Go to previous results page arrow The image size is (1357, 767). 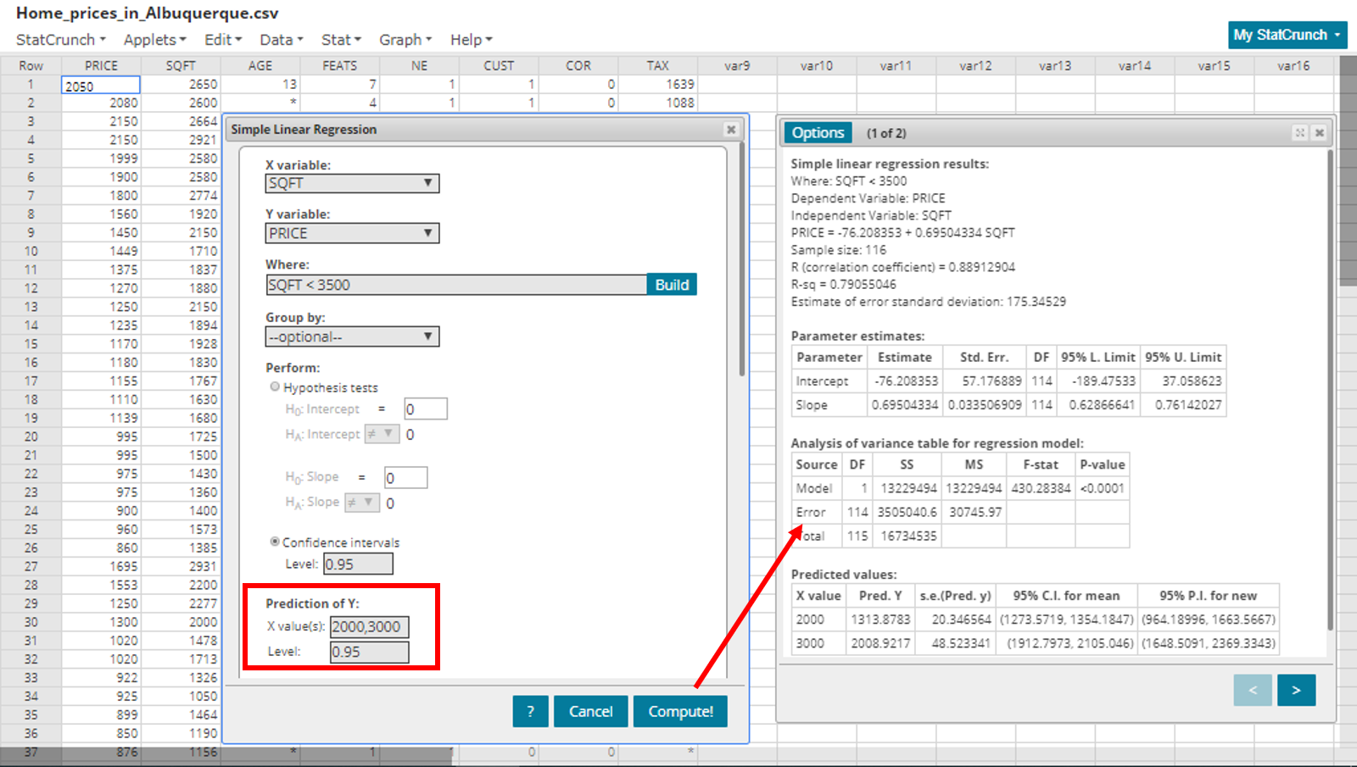click(1252, 690)
